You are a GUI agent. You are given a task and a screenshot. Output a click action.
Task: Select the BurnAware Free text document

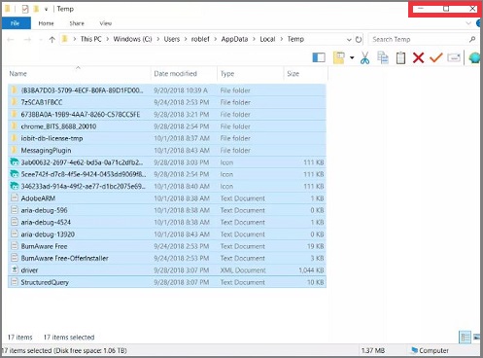click(x=167, y=246)
